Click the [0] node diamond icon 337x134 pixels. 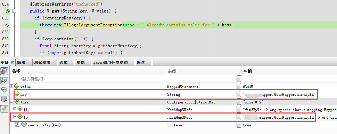pyautogui.click(x=20, y=117)
